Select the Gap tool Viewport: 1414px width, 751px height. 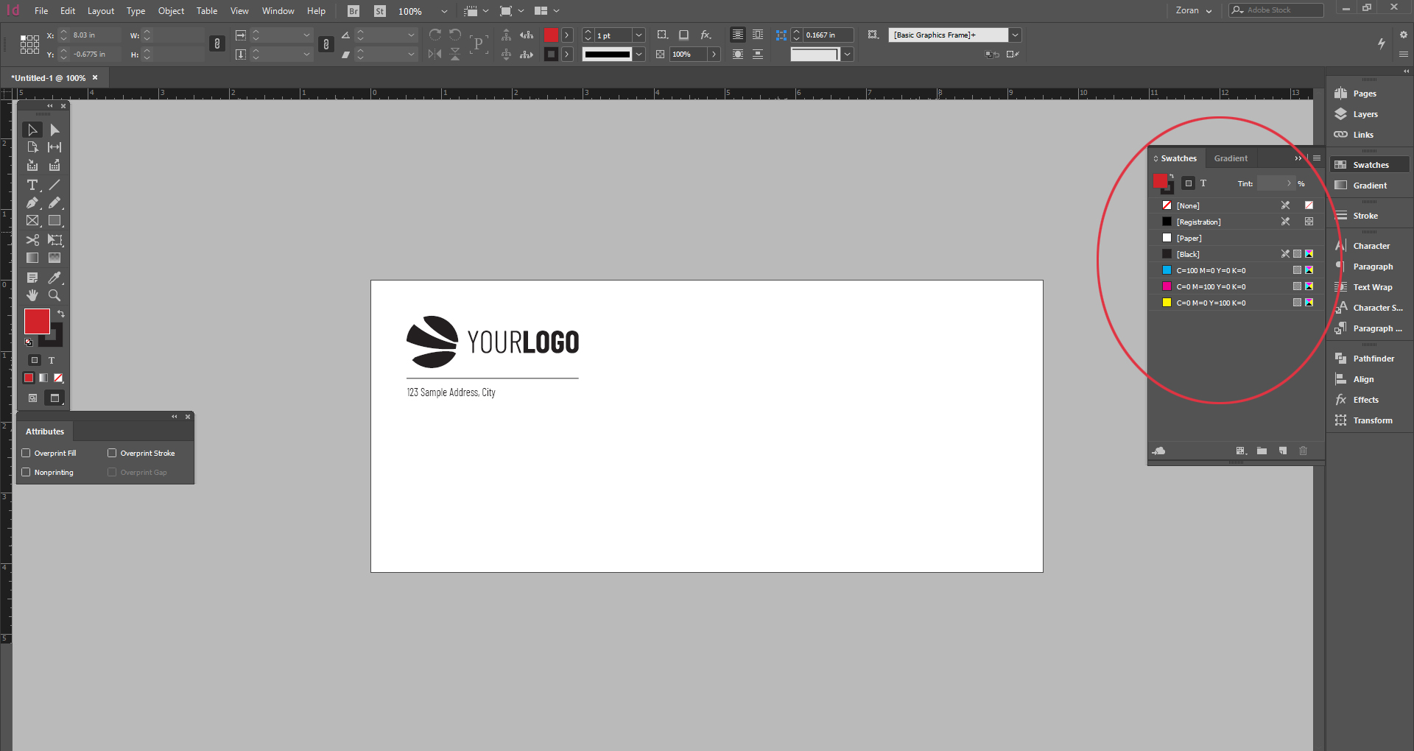(x=54, y=147)
